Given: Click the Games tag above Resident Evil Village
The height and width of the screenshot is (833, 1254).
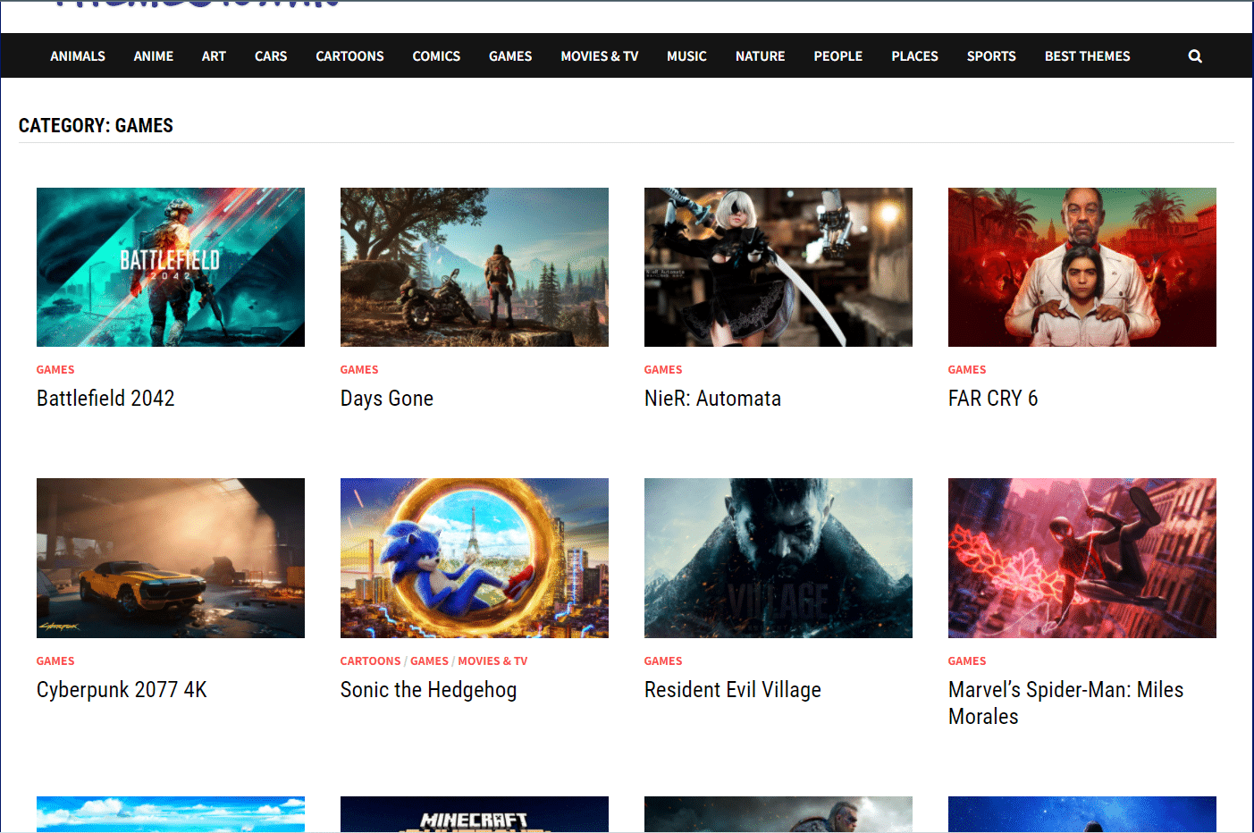Looking at the screenshot, I should pos(663,661).
